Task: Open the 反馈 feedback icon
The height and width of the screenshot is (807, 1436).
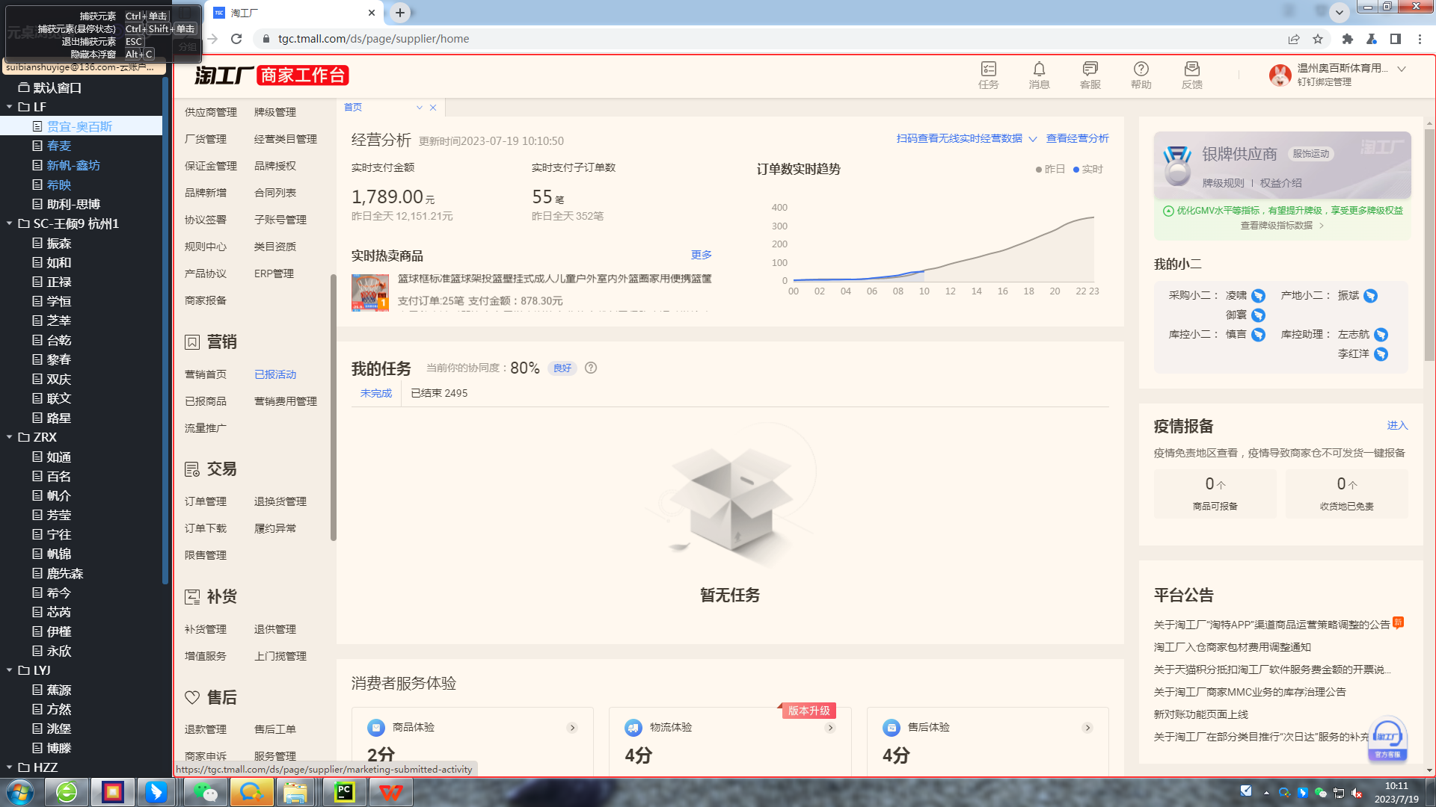Action: click(1191, 69)
